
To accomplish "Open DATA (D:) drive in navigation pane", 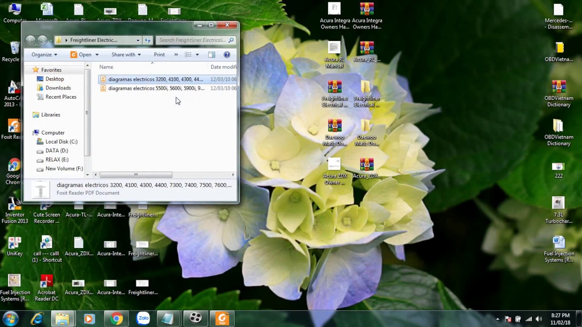I will (56, 151).
